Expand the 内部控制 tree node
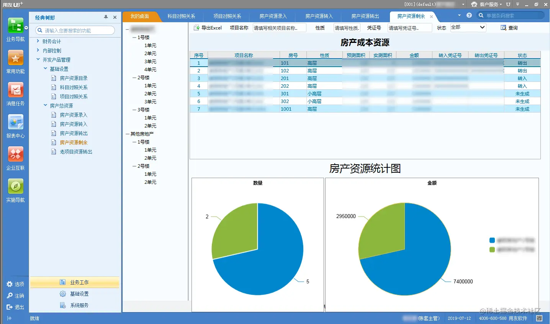 (38, 50)
